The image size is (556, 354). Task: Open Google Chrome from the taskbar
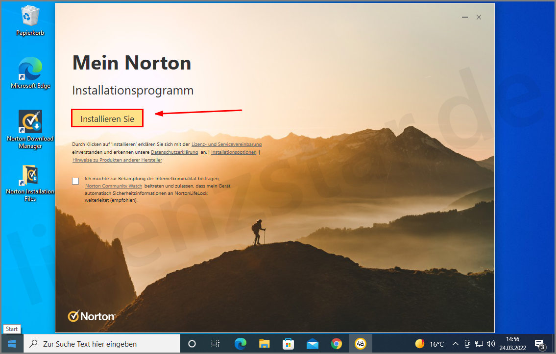(x=337, y=343)
